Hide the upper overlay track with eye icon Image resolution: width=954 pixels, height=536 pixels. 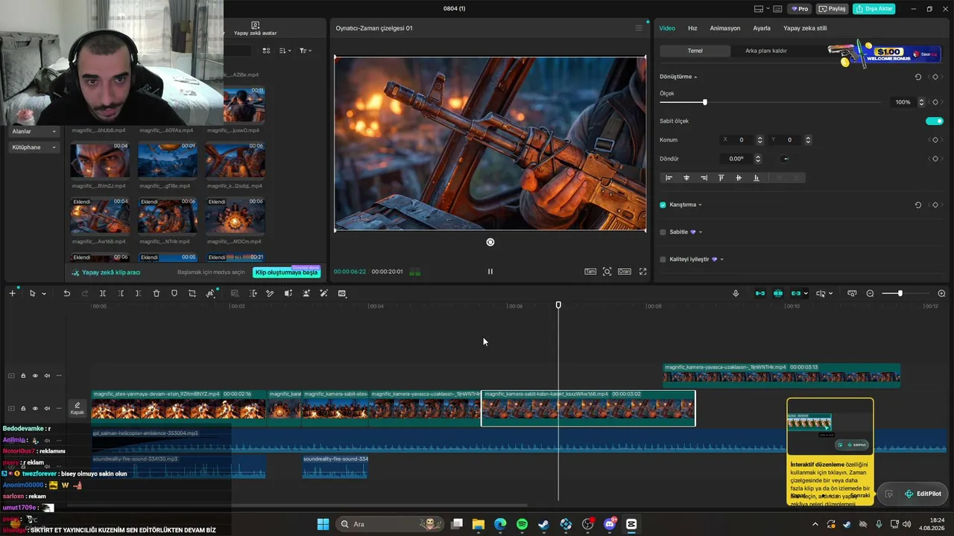[x=35, y=376]
